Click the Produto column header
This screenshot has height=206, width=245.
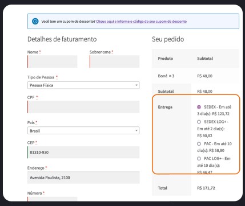point(166,59)
